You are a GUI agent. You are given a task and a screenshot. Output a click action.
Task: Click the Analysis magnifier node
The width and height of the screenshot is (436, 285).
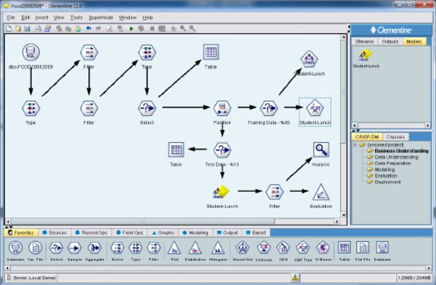321,150
